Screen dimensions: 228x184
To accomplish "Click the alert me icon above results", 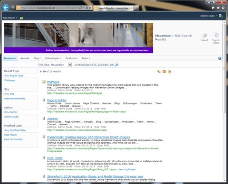I will pyautogui.click(x=159, y=72).
